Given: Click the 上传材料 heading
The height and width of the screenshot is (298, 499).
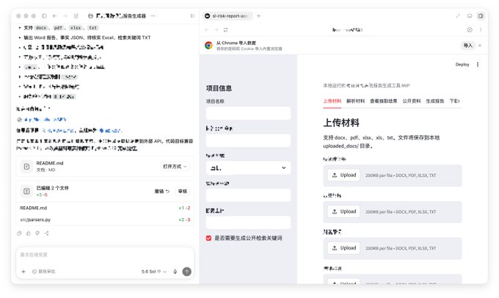Looking at the screenshot, I should (x=341, y=123).
